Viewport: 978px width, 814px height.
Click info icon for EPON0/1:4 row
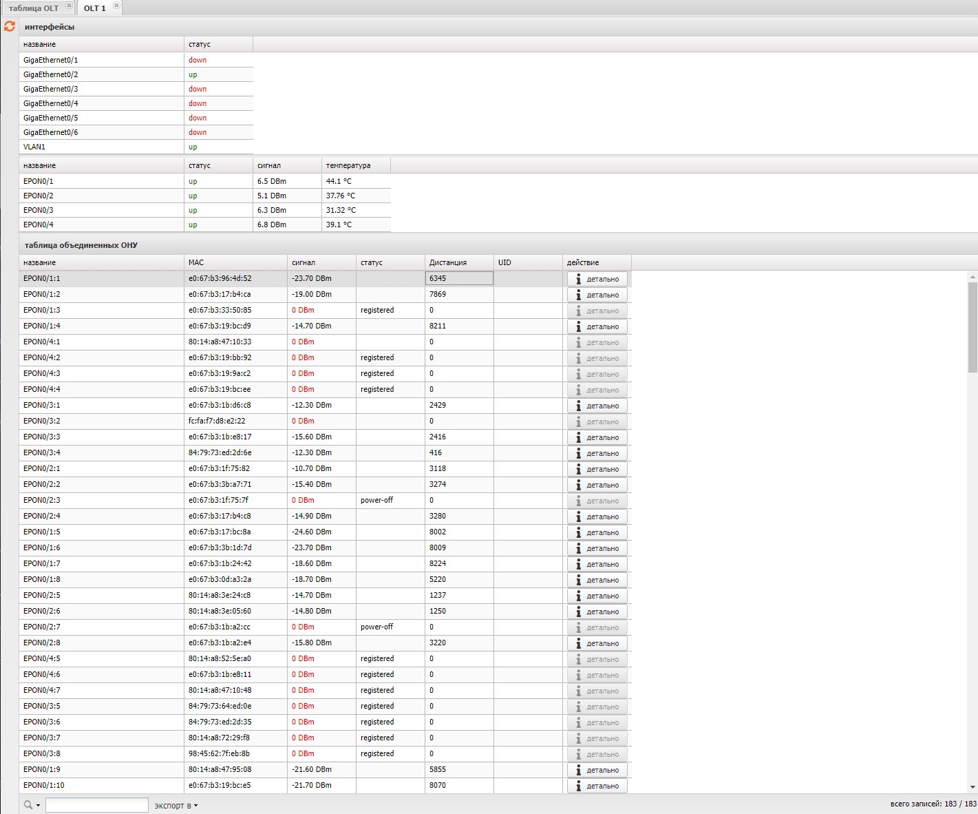pyautogui.click(x=579, y=326)
